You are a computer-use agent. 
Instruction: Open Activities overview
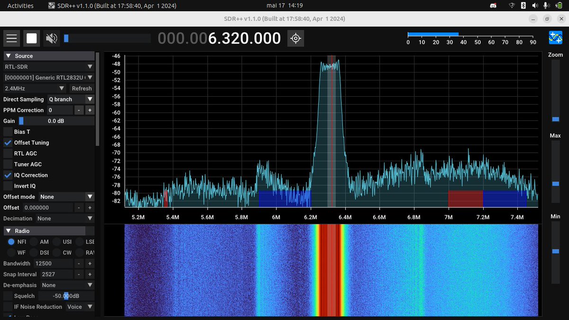point(20,6)
